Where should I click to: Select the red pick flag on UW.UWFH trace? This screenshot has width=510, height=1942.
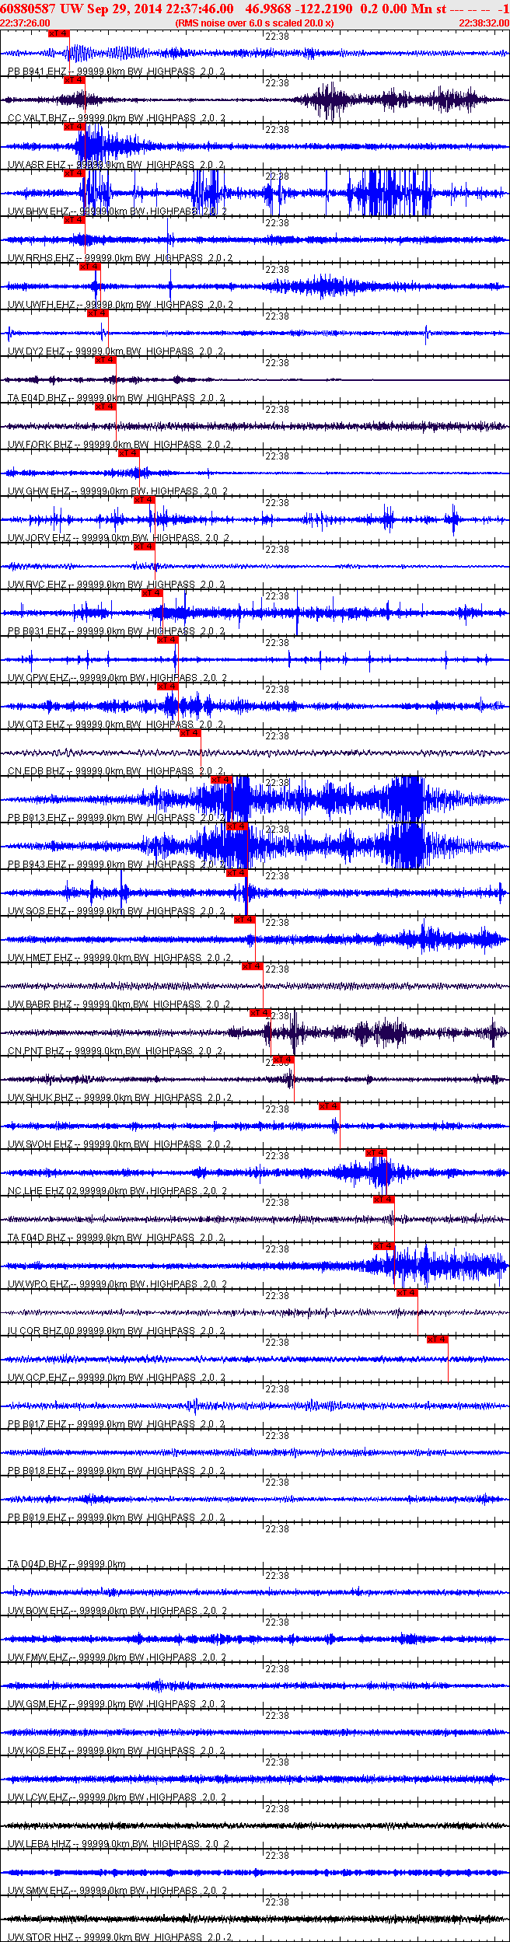(x=89, y=267)
